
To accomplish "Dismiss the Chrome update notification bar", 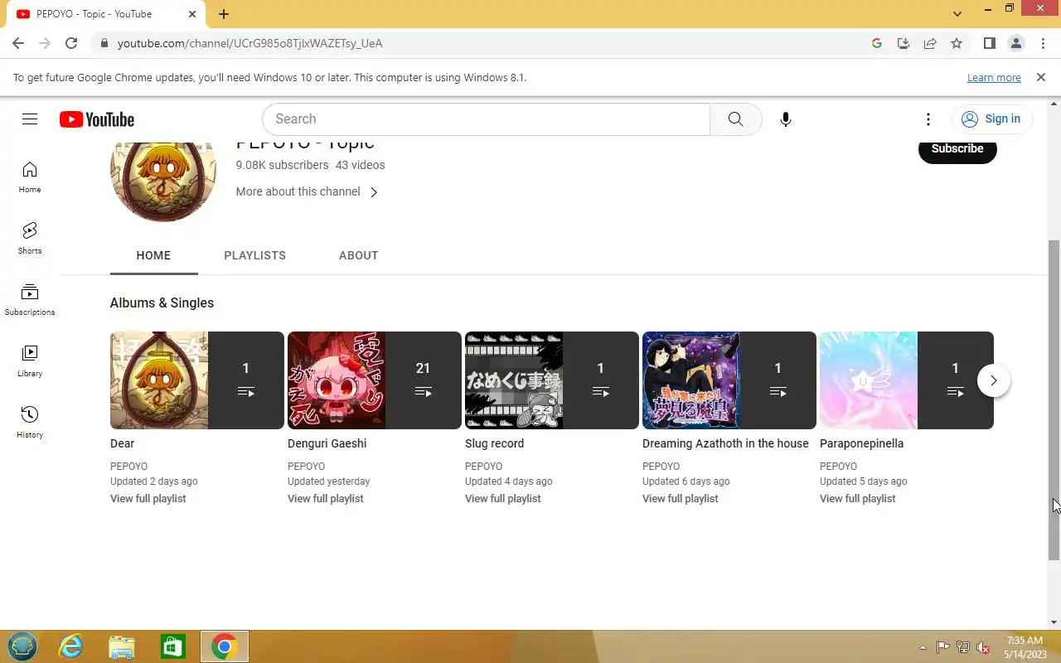I will [x=1040, y=77].
